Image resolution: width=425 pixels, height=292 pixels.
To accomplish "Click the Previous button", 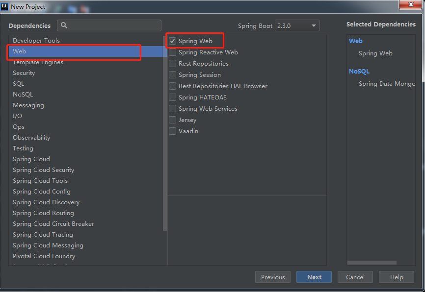I will 273,277.
